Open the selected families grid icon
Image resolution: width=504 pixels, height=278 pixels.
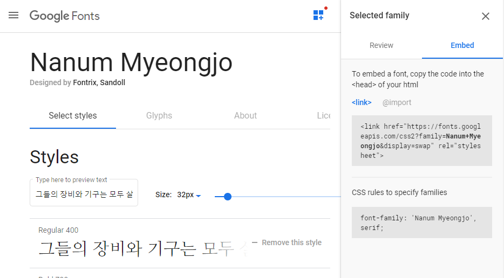[x=318, y=15]
